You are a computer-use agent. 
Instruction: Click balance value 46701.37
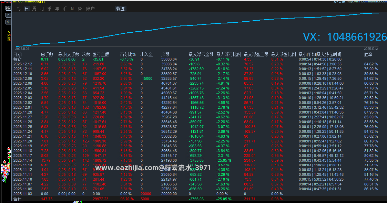pos(169,83)
